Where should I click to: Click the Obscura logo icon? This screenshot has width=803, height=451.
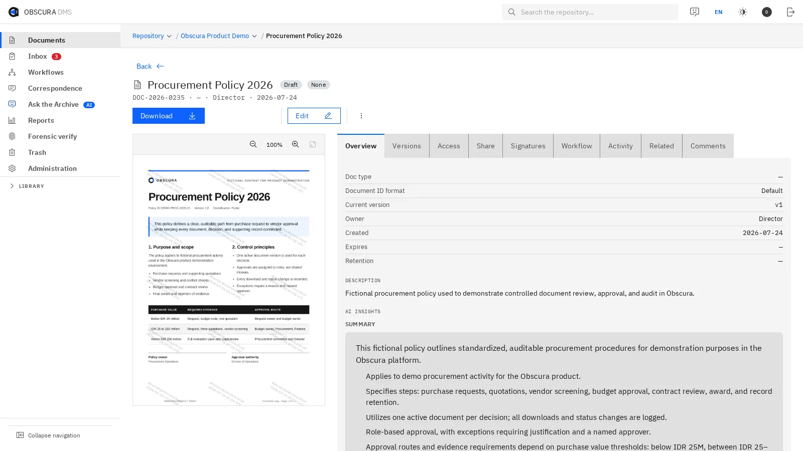click(14, 12)
